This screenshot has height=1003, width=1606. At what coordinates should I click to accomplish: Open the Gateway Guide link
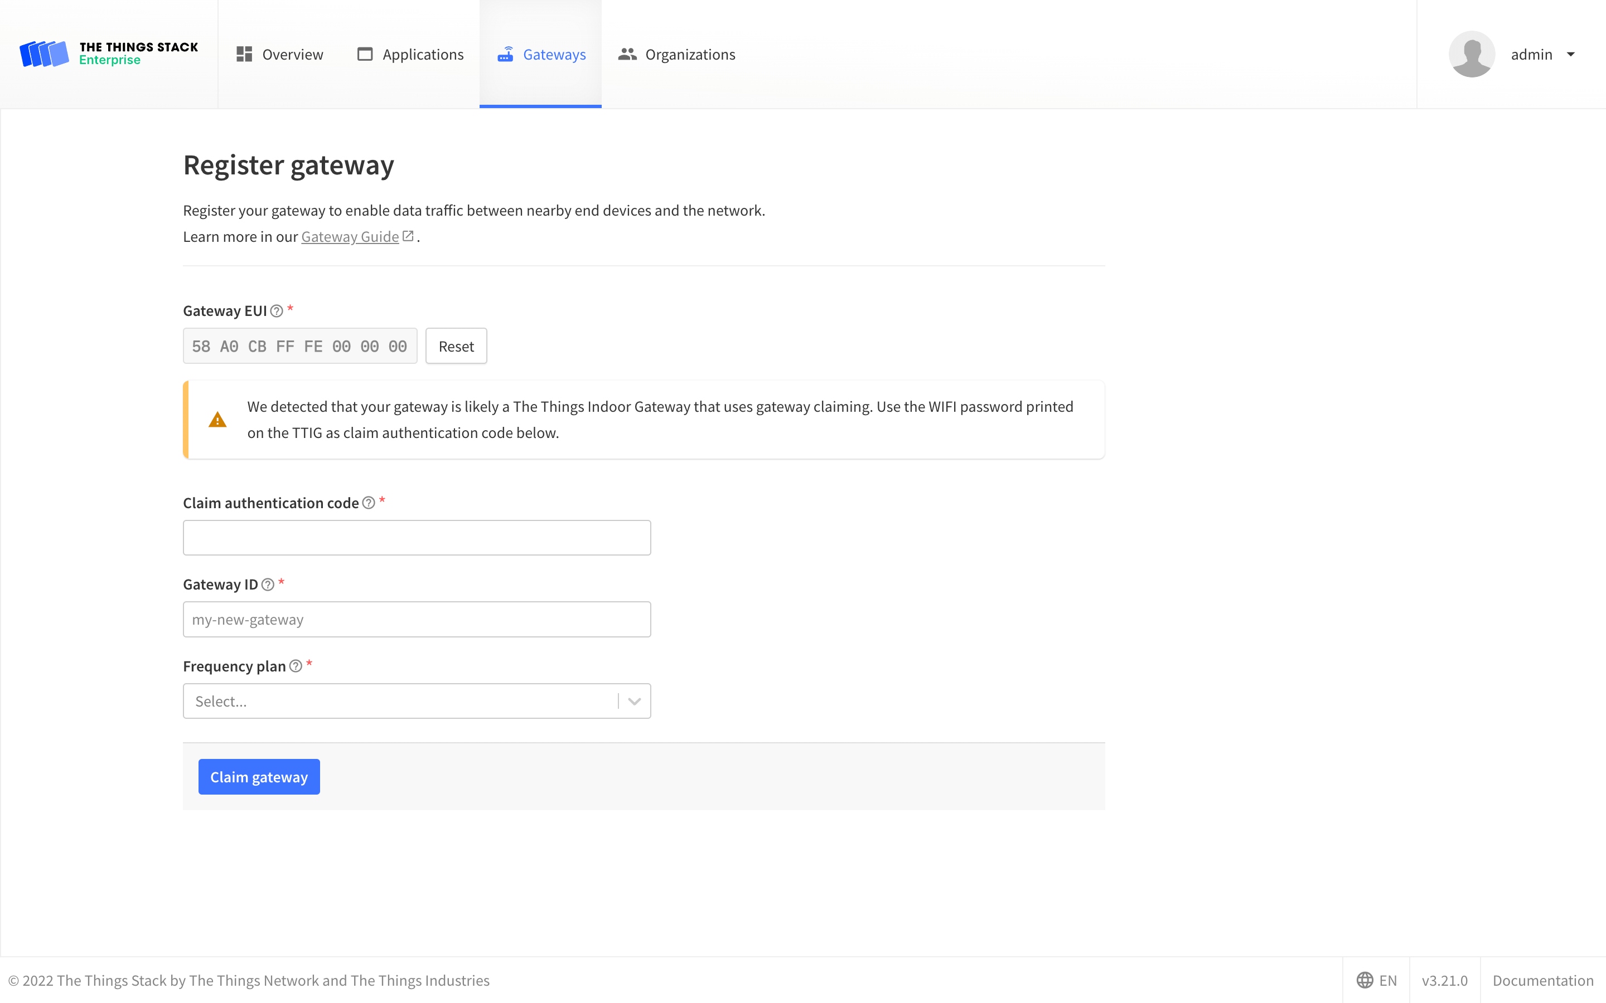[350, 236]
